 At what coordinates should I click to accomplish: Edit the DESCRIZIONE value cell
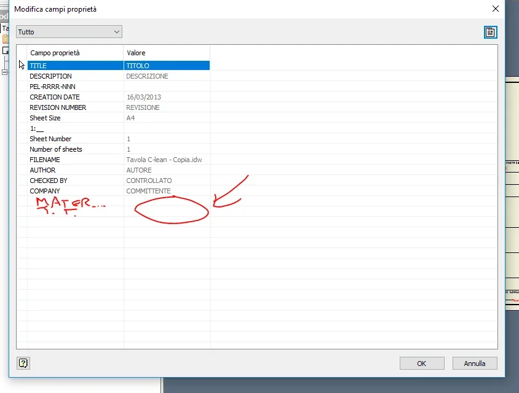(167, 76)
